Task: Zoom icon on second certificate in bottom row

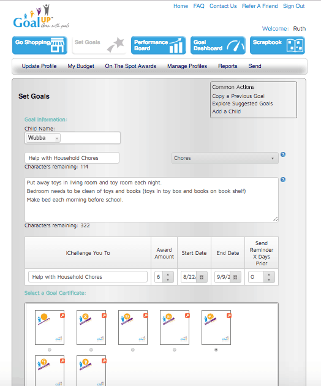Action: [x=104, y=361]
